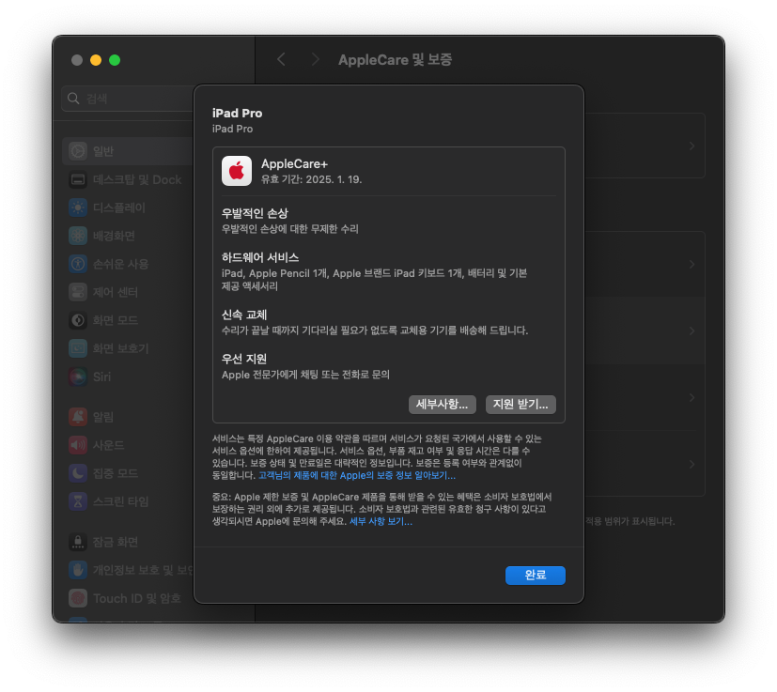The width and height of the screenshot is (777, 692).
Task: Click the 유효 기간: 2025. 1. 19. text
Action: point(311,179)
